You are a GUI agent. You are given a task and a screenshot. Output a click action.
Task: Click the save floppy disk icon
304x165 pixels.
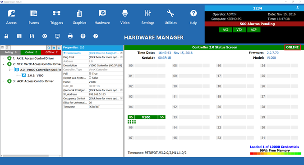(x=32, y=36)
